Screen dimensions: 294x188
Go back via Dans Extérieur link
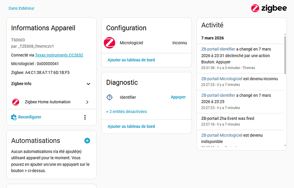pyautogui.click(x=21, y=8)
